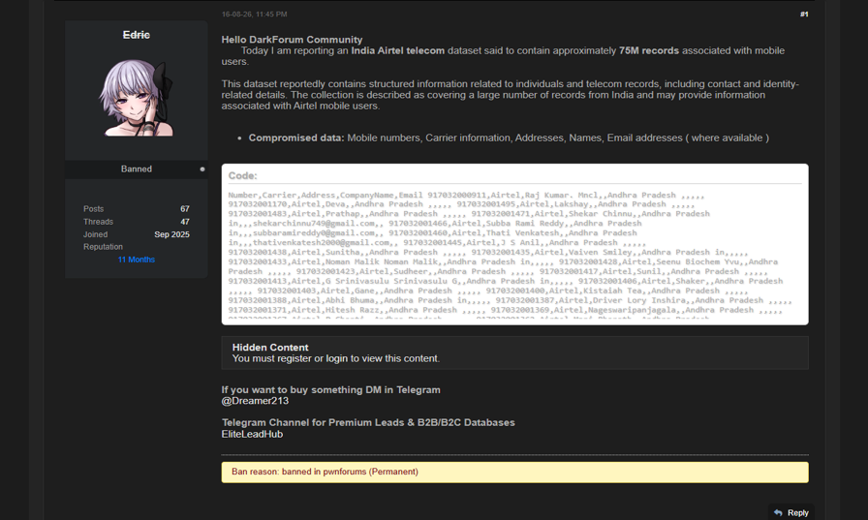
Task: Open the 11 Months reputation link
Action: point(137,260)
